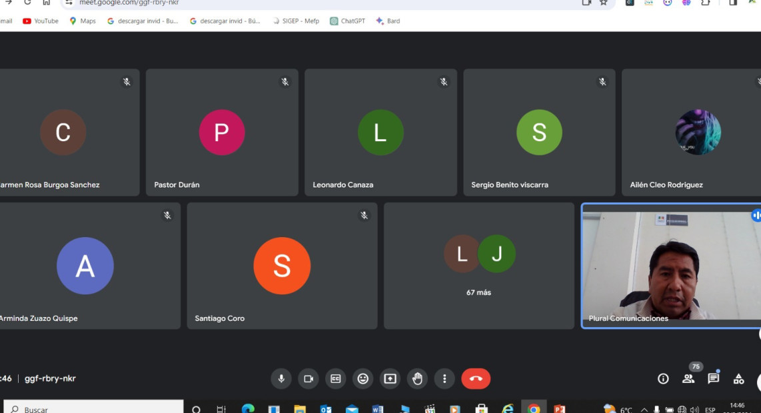Open the chat messages panel
The image size is (761, 413).
point(714,379)
